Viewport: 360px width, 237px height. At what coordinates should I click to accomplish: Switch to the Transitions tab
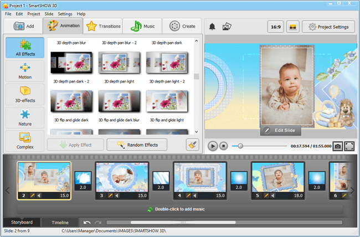103,26
